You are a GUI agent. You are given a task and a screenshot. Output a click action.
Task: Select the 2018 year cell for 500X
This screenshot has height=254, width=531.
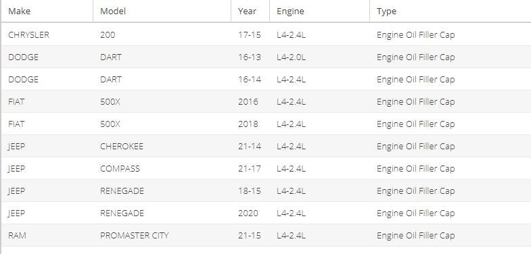pos(248,124)
